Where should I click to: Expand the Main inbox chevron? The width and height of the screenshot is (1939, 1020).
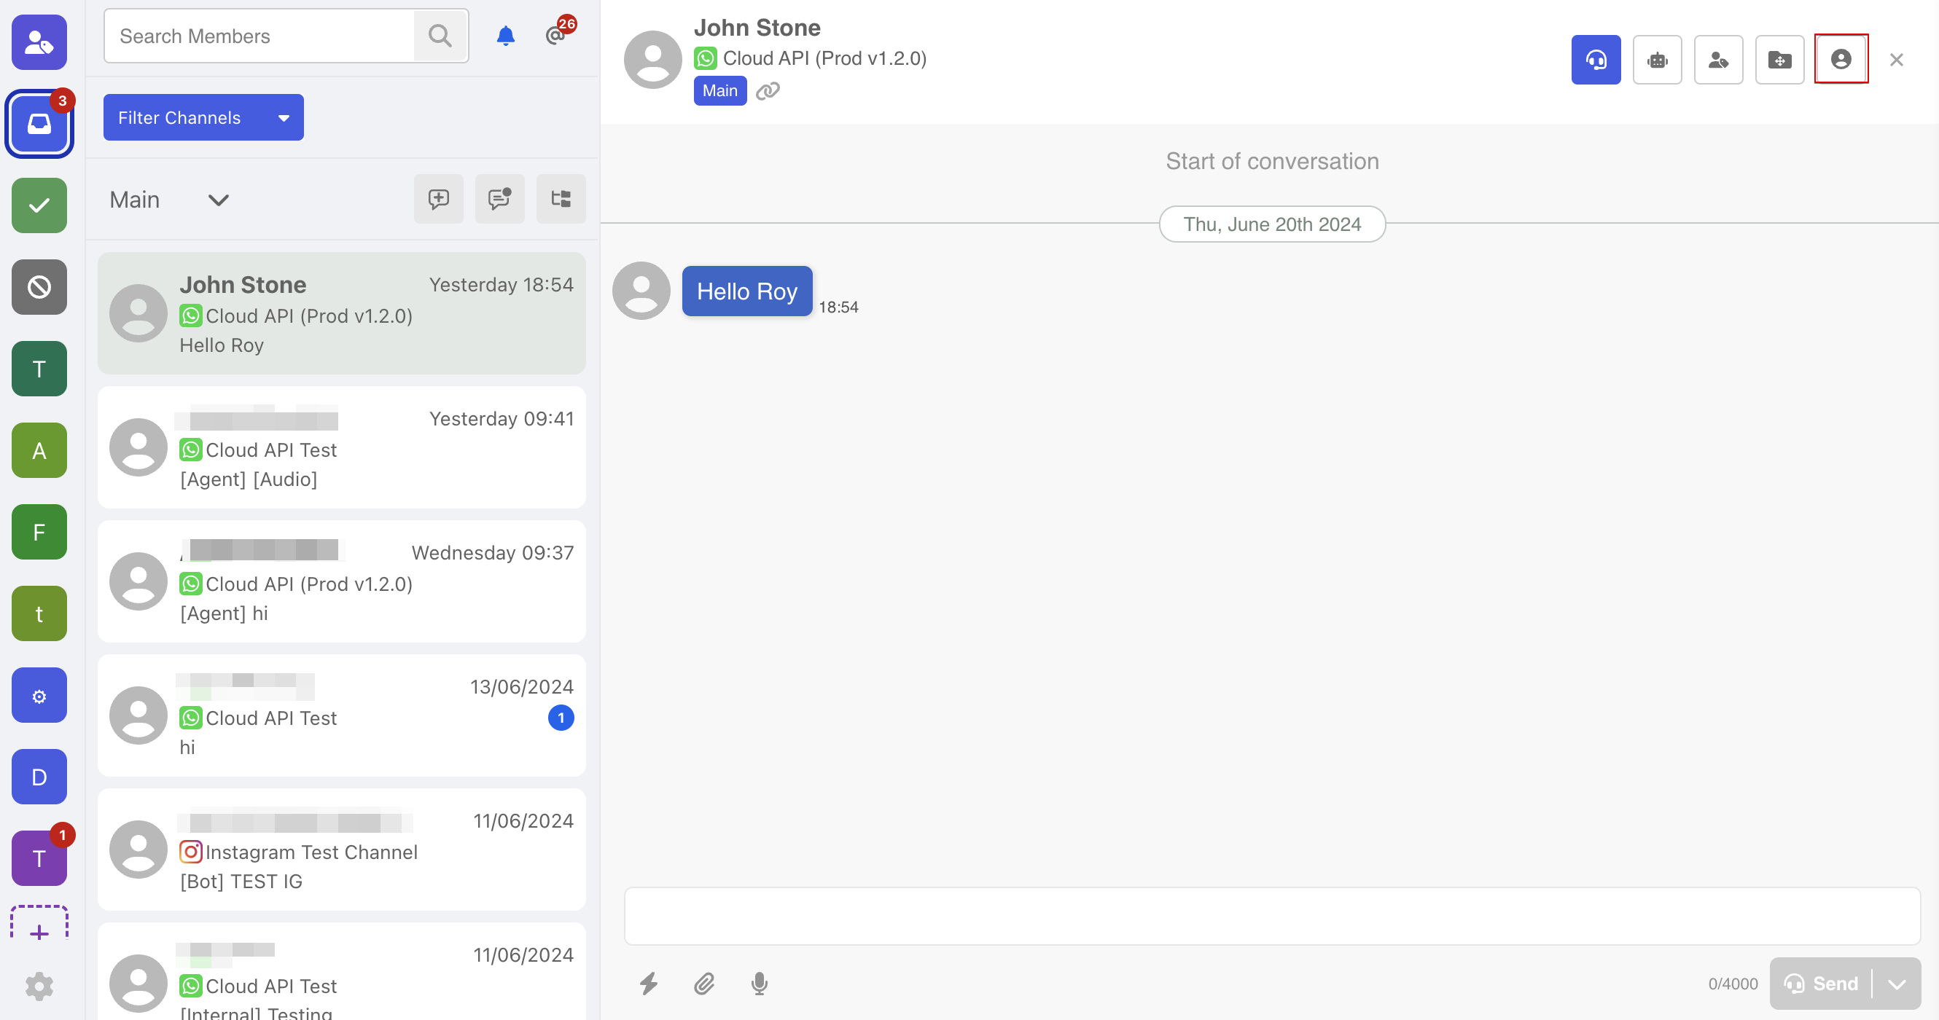(218, 200)
